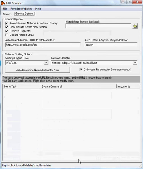This screenshot has height=169, width=143.
Task: Enable Discard Filtered URLs option
Action: click(7, 35)
